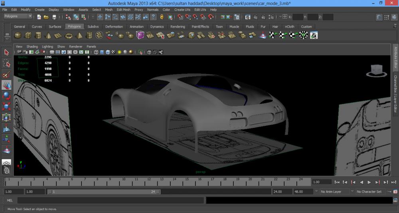
Task: Choose the Lasso Select tool
Action: tap(6, 64)
